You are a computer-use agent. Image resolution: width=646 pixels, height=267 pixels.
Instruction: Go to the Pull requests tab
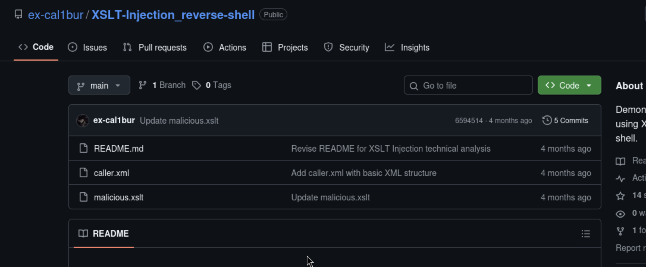click(x=155, y=47)
